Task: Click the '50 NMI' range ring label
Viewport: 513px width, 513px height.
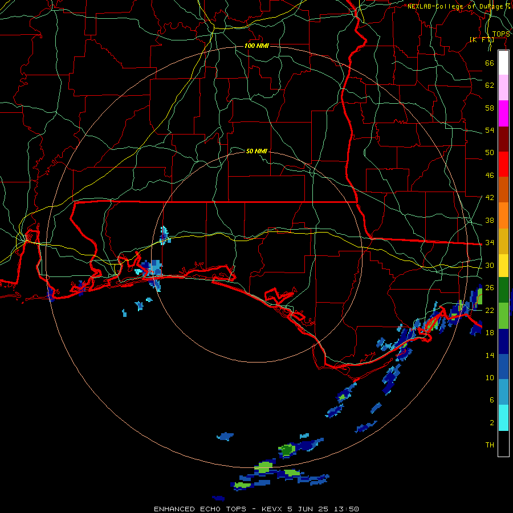Action: coord(256,151)
